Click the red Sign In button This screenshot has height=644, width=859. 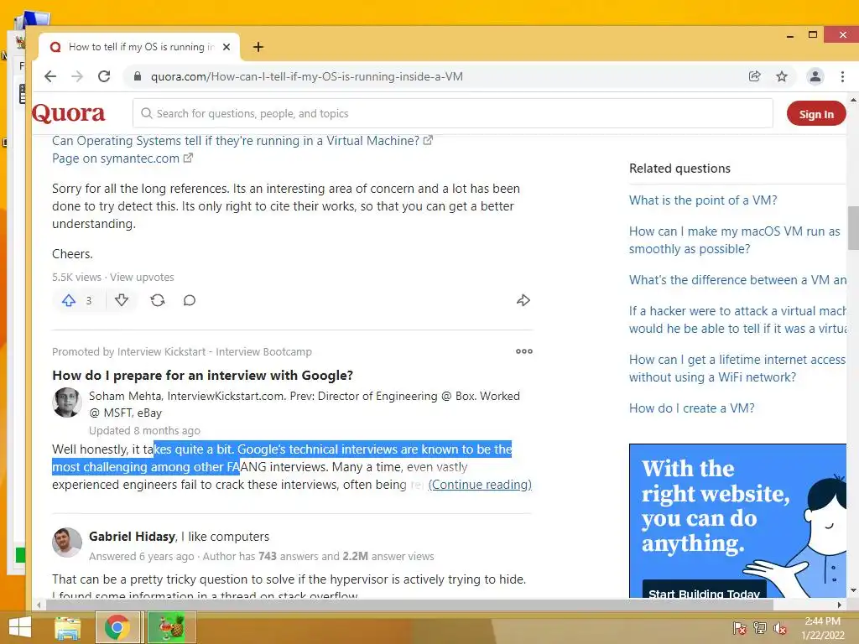(815, 114)
